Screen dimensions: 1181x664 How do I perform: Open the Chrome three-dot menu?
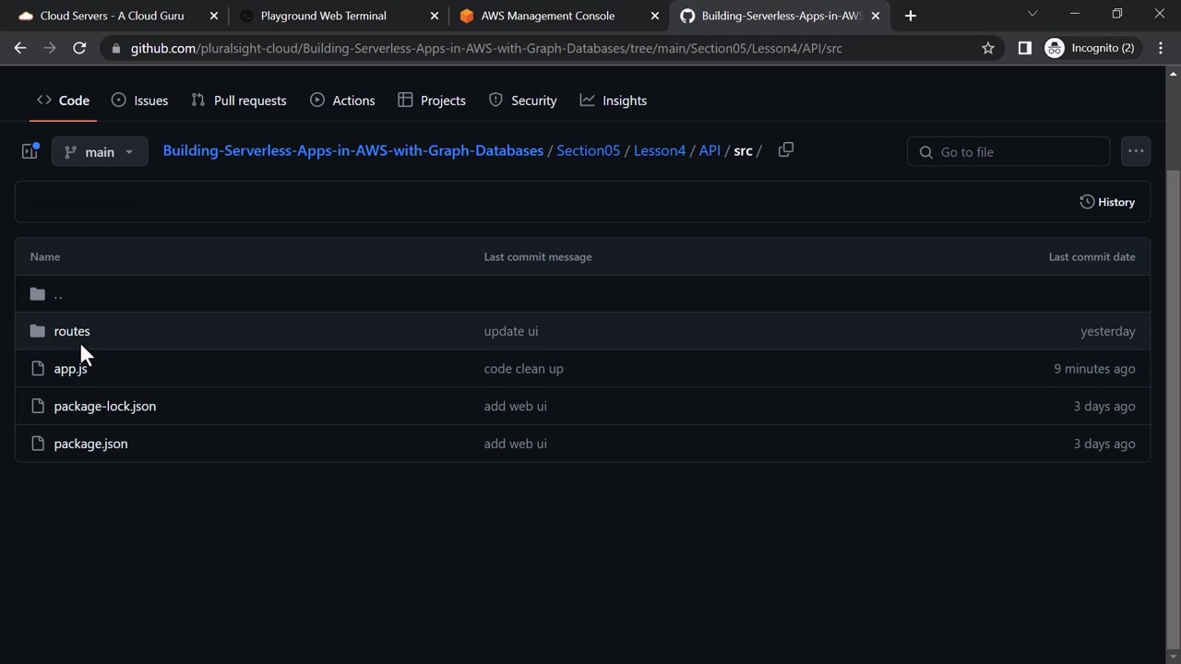tap(1161, 48)
